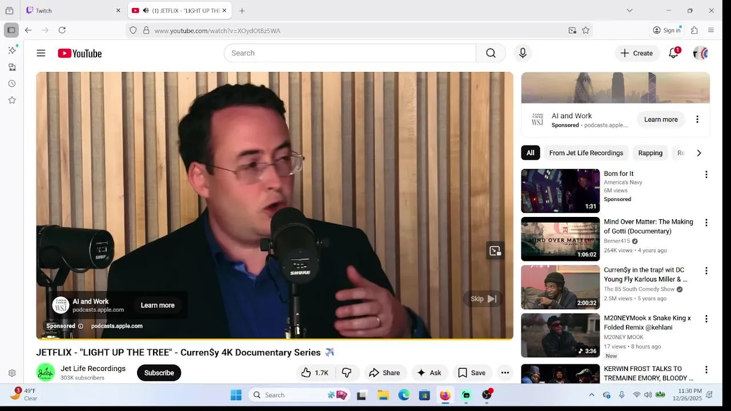Click the YouTube search magnifier button
This screenshot has width=731, height=411.
coord(491,53)
